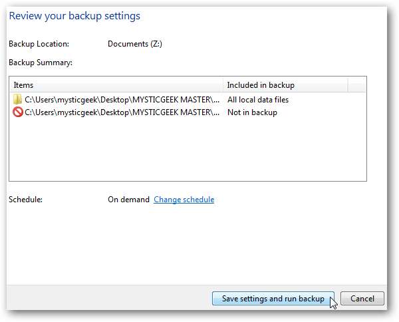Click the Review your backup settings heading
The image size is (399, 322).
pos(74,16)
